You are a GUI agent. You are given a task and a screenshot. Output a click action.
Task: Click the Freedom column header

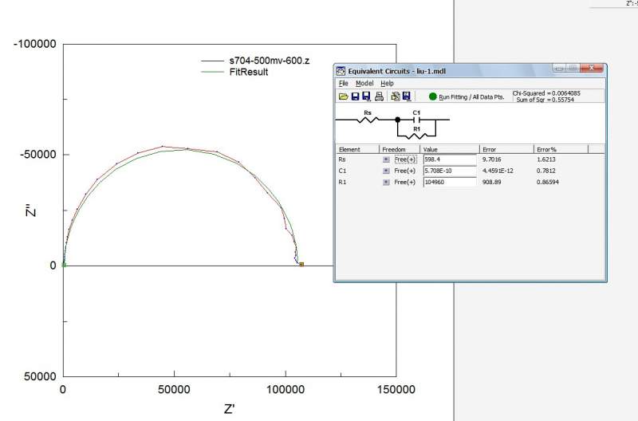click(x=400, y=149)
